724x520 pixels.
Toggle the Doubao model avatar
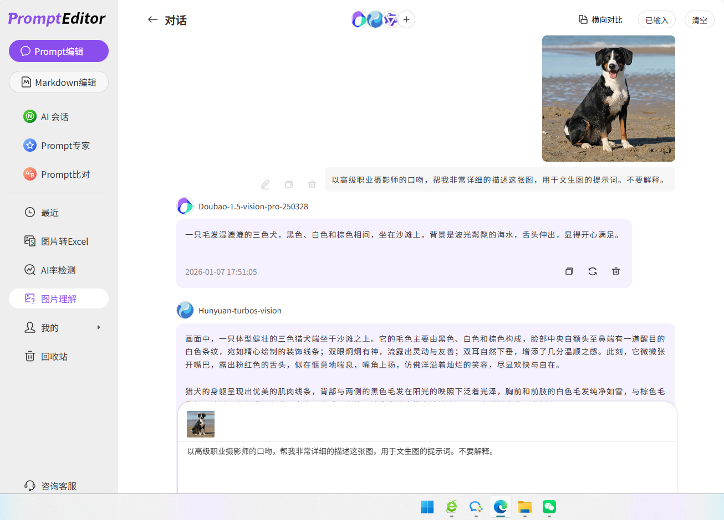click(x=360, y=19)
